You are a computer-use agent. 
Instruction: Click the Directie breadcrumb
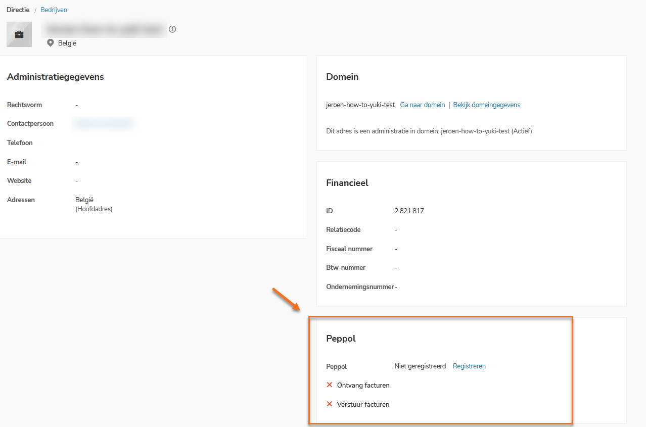pos(18,10)
